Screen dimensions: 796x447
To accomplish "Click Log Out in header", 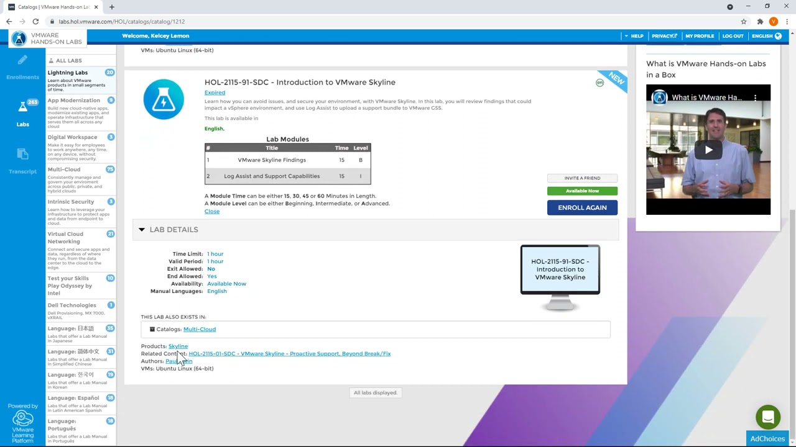I will click(x=733, y=36).
